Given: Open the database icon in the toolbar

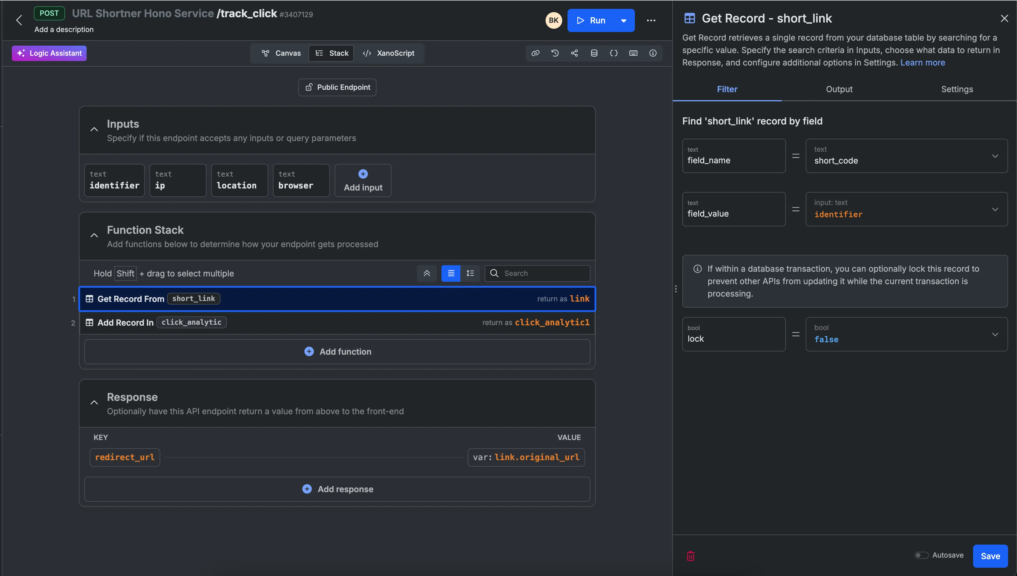Looking at the screenshot, I should [x=594, y=53].
